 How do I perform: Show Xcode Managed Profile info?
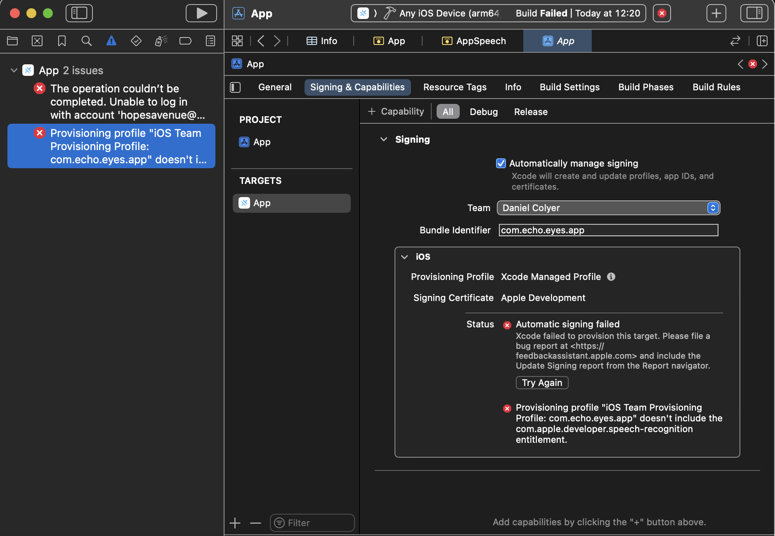coord(611,277)
